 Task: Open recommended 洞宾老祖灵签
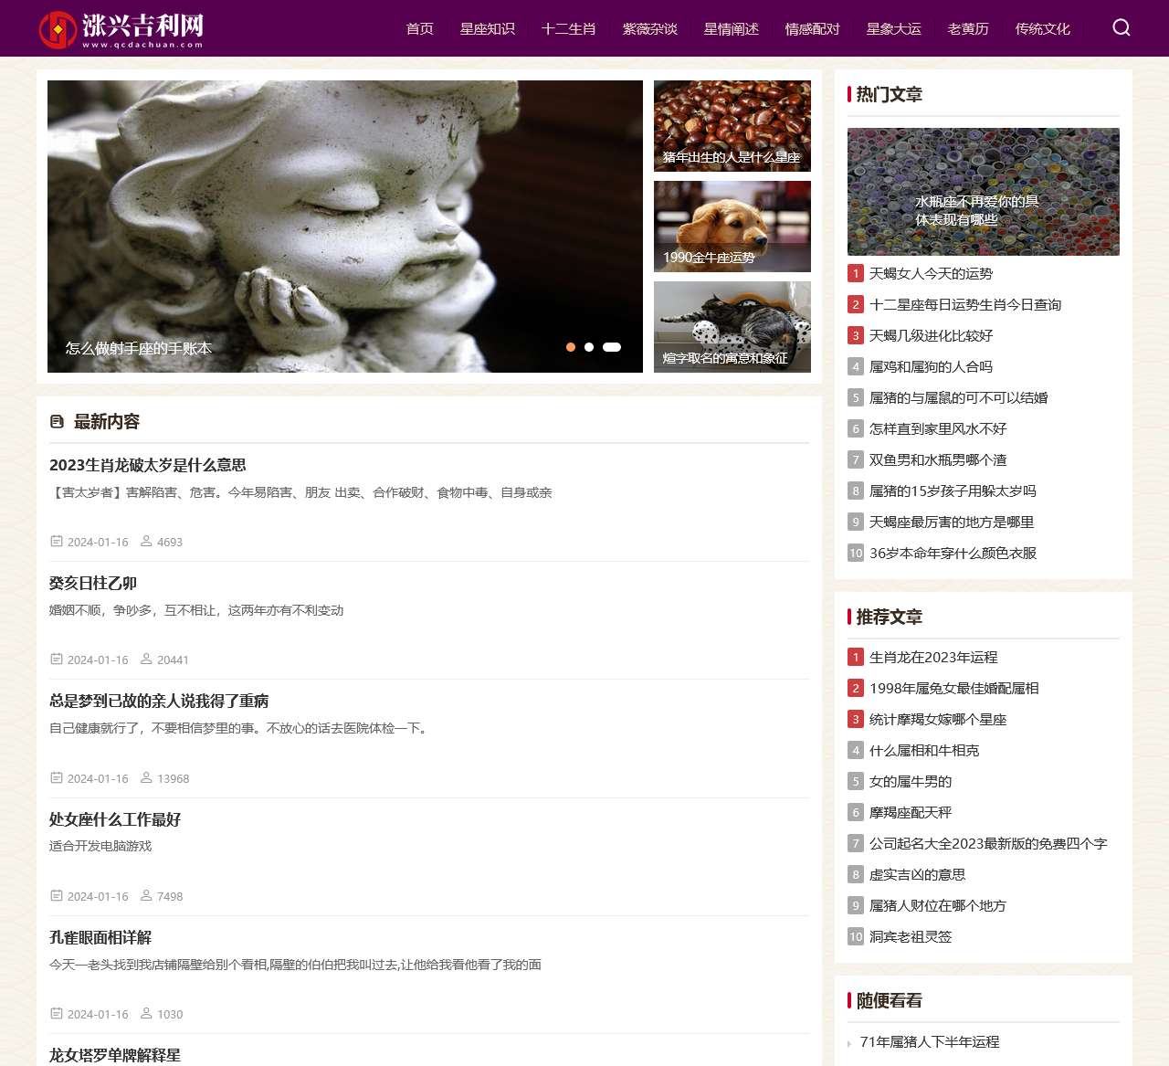click(x=911, y=936)
